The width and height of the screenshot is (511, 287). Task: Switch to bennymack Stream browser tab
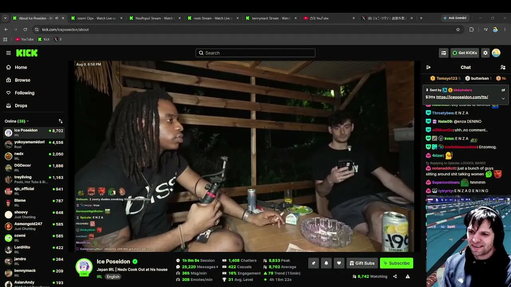(x=271, y=18)
